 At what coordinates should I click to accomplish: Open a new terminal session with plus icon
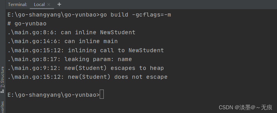(x=59, y=4)
